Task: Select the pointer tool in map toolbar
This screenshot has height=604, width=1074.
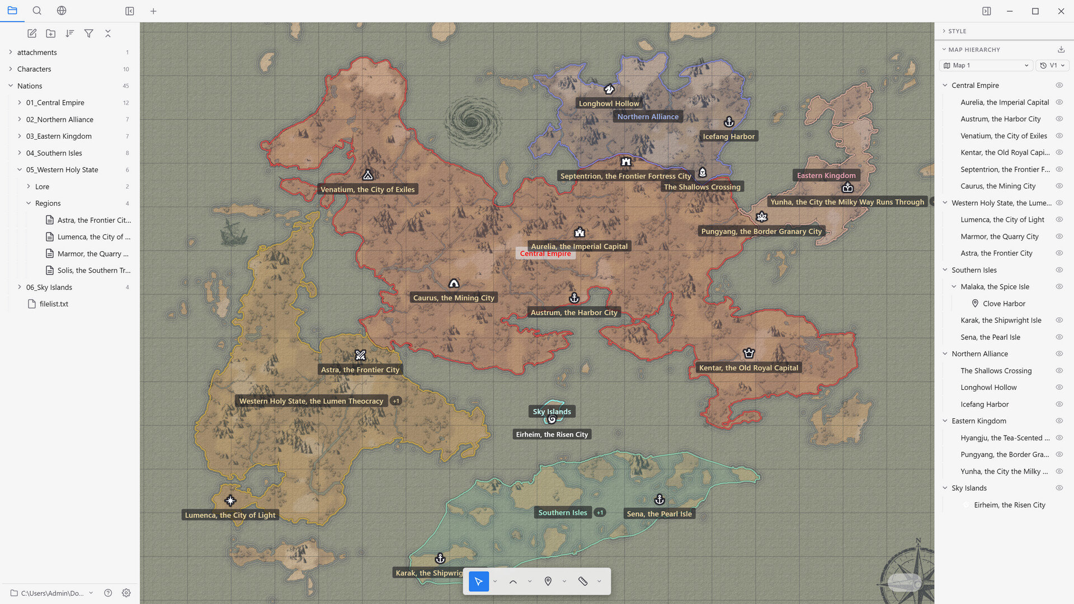Action: coord(479,582)
